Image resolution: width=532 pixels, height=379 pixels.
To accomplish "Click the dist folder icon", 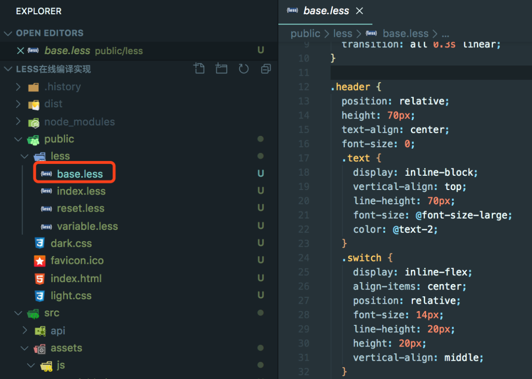I will pos(33,105).
